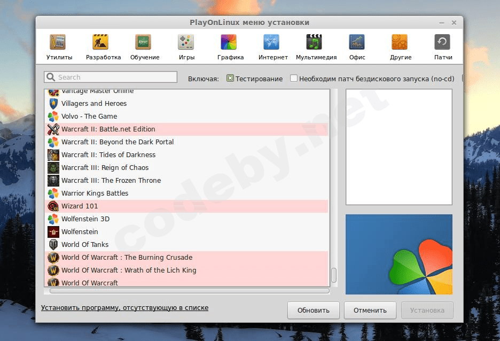Click the Volvo - The Game icon
Screen dimensions: 500x341
pos(53,117)
